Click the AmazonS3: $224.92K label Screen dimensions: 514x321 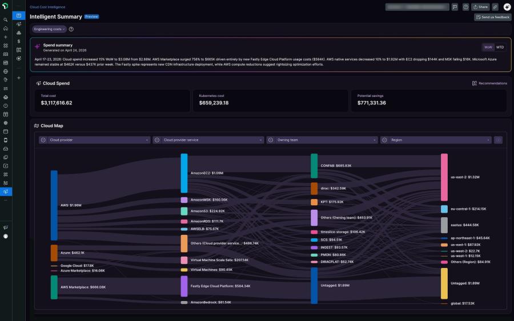[207, 211]
